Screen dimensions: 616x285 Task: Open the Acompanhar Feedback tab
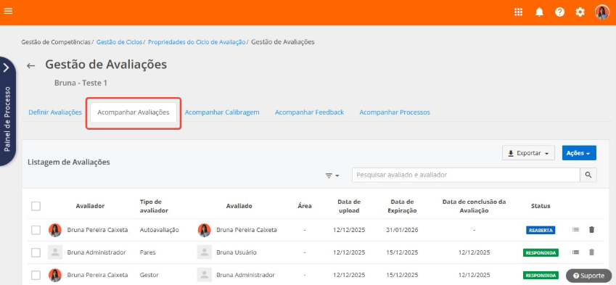point(309,112)
